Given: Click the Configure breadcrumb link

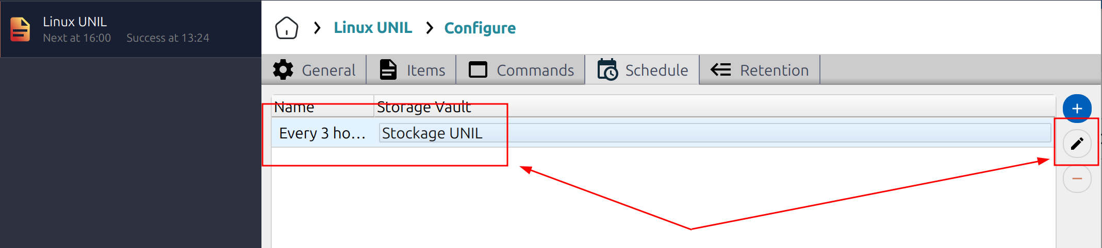Looking at the screenshot, I should tap(480, 28).
